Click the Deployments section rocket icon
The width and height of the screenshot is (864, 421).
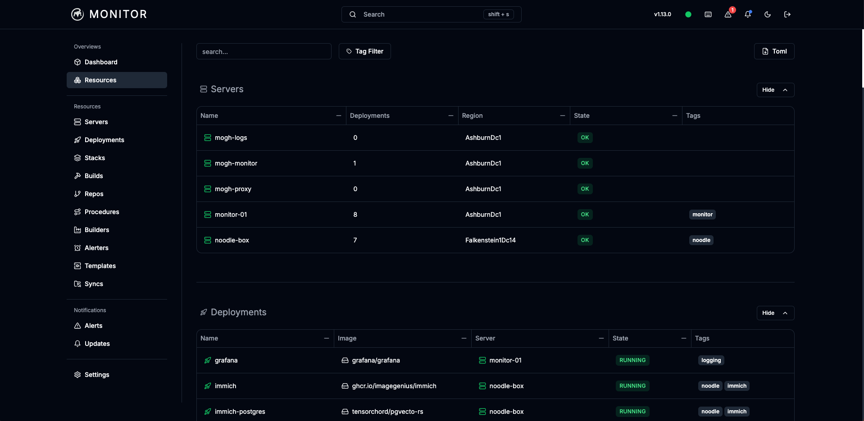tap(204, 312)
